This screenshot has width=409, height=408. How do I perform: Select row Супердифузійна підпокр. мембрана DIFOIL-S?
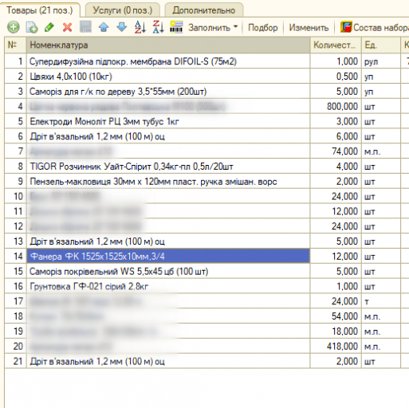tap(168, 61)
